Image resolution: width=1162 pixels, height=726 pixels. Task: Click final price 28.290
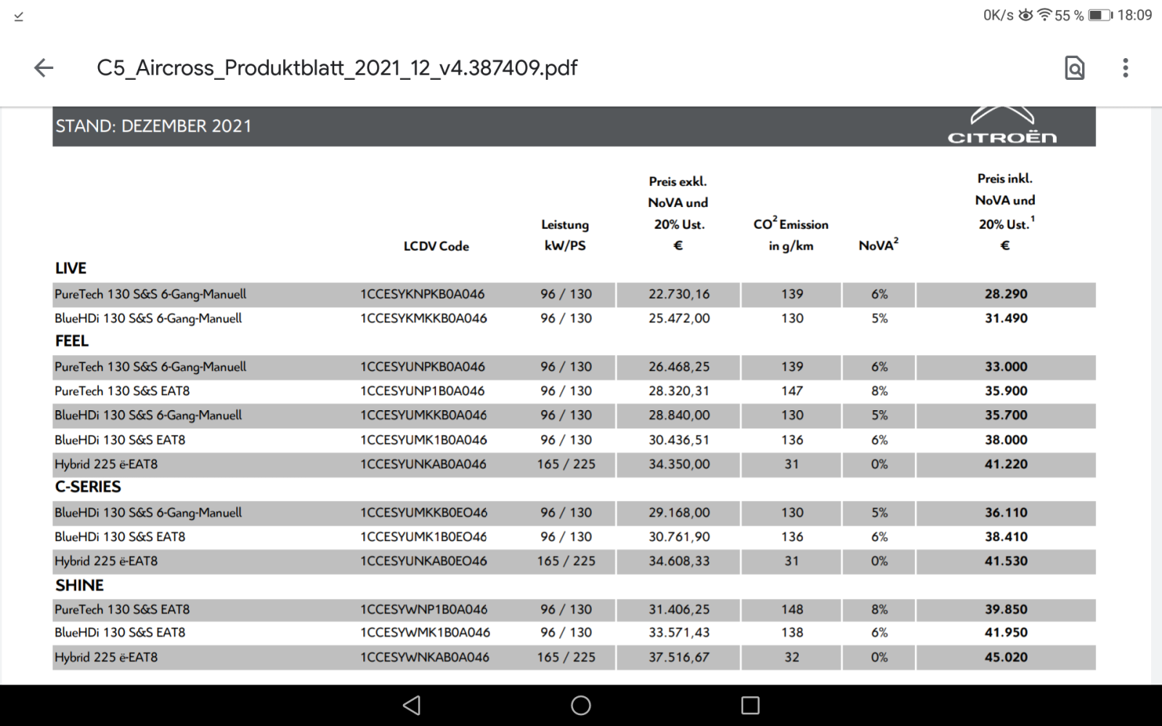(1006, 294)
